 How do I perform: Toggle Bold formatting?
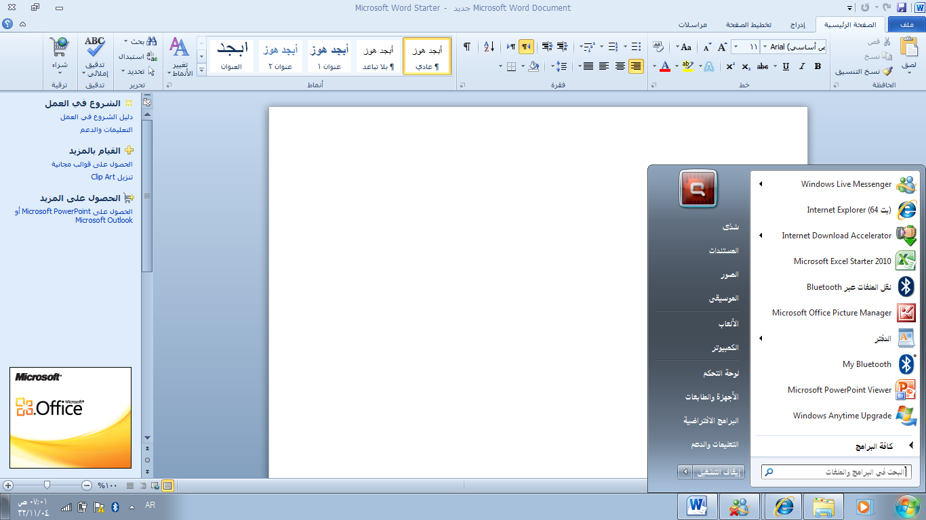point(818,66)
